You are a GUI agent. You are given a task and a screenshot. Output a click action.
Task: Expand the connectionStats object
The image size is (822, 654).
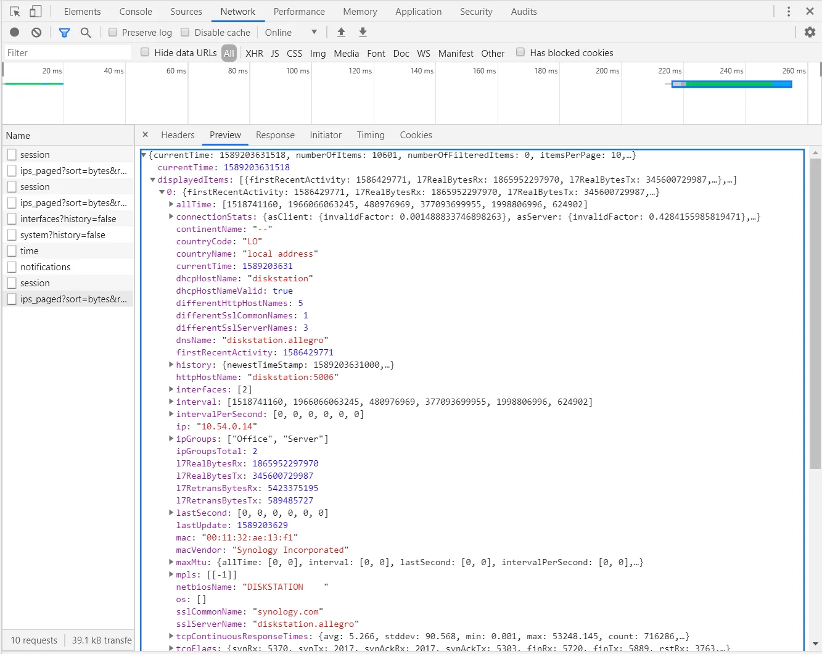click(x=171, y=217)
